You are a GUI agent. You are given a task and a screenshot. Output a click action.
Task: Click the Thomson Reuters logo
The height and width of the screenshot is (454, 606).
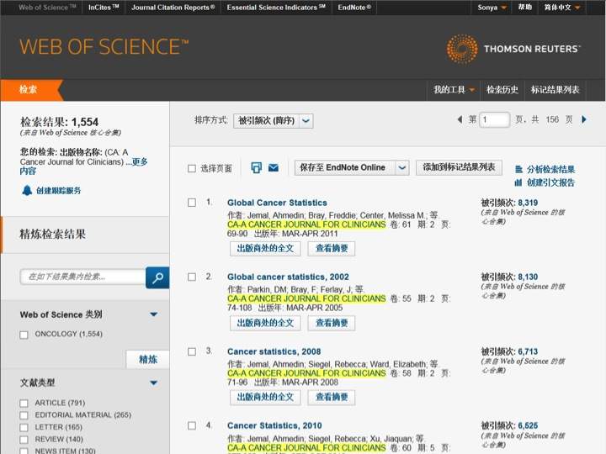point(513,49)
